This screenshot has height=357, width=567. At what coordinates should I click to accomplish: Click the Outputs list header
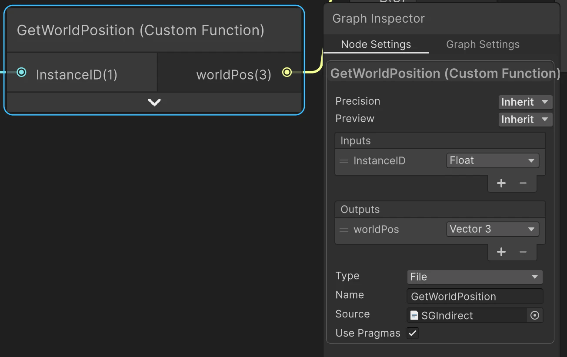point(440,210)
